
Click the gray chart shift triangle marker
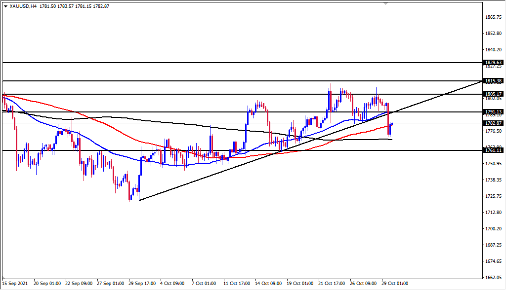(385, 3)
